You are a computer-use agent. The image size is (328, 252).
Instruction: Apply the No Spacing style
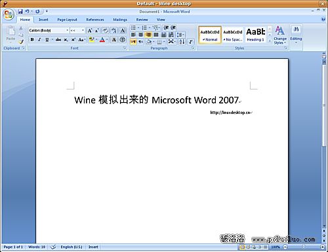[x=233, y=35]
